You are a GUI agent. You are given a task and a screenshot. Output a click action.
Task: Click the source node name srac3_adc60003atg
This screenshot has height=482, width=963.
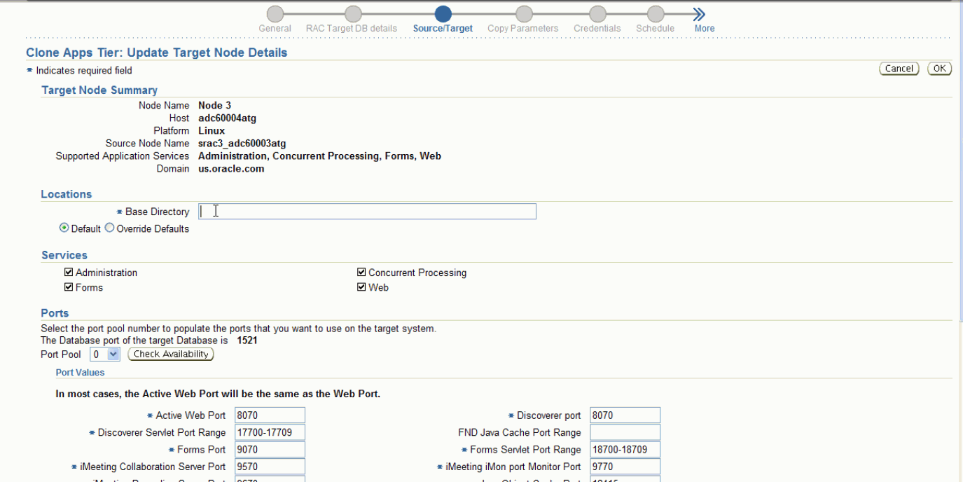tap(242, 144)
